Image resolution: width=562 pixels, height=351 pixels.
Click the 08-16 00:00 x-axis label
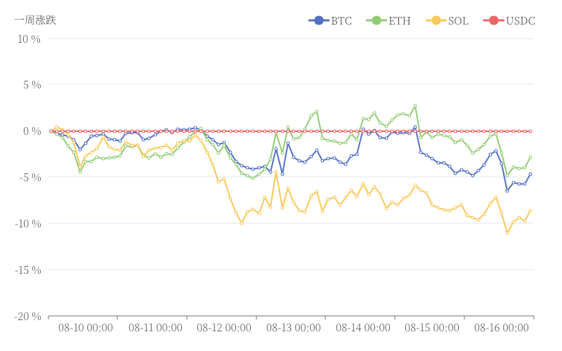[502, 328]
